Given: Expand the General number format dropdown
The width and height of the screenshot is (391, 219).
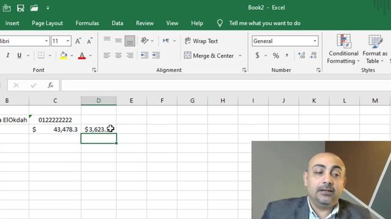Looking at the screenshot, I should point(315,41).
